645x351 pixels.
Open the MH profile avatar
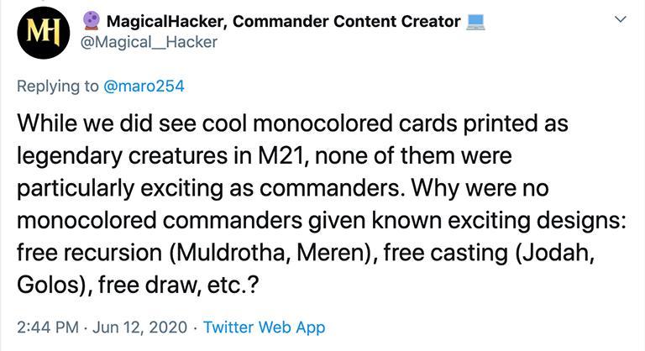pos(44,33)
